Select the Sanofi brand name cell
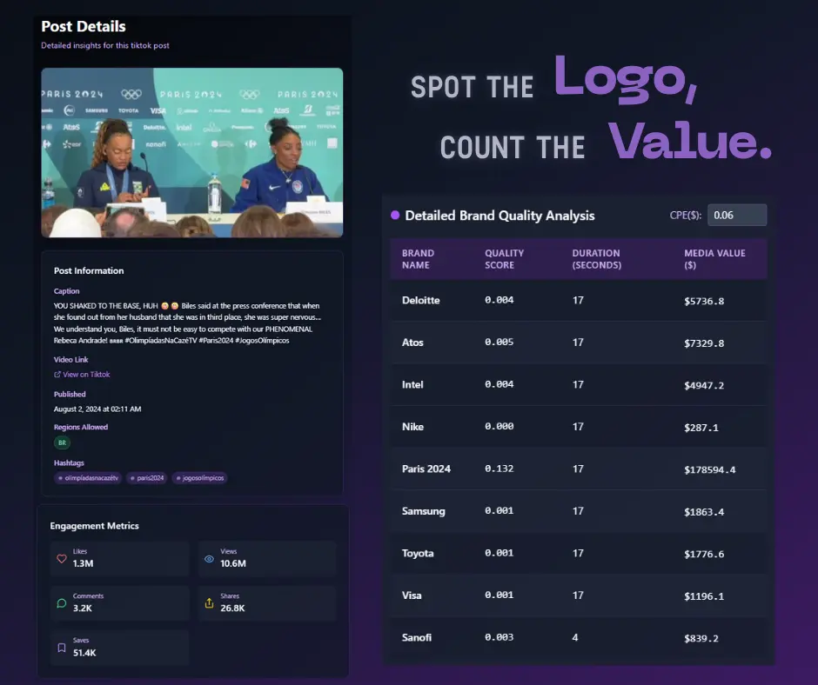 pyautogui.click(x=416, y=637)
